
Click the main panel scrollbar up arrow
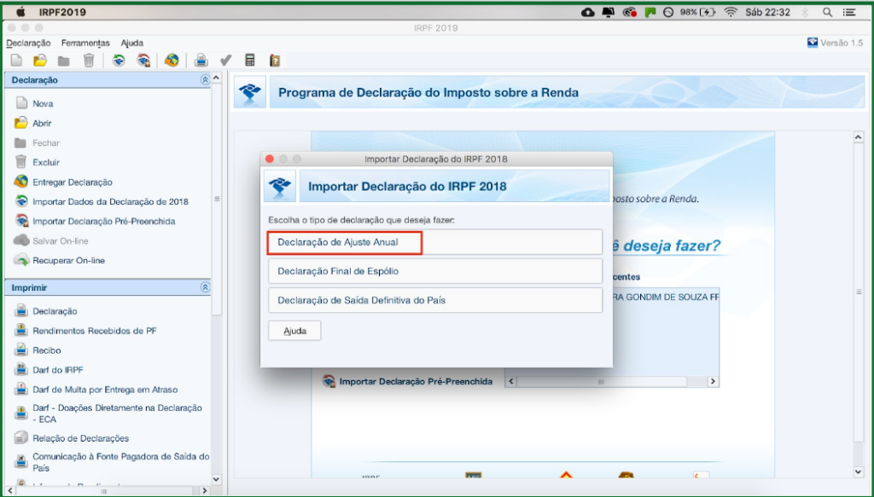click(859, 137)
